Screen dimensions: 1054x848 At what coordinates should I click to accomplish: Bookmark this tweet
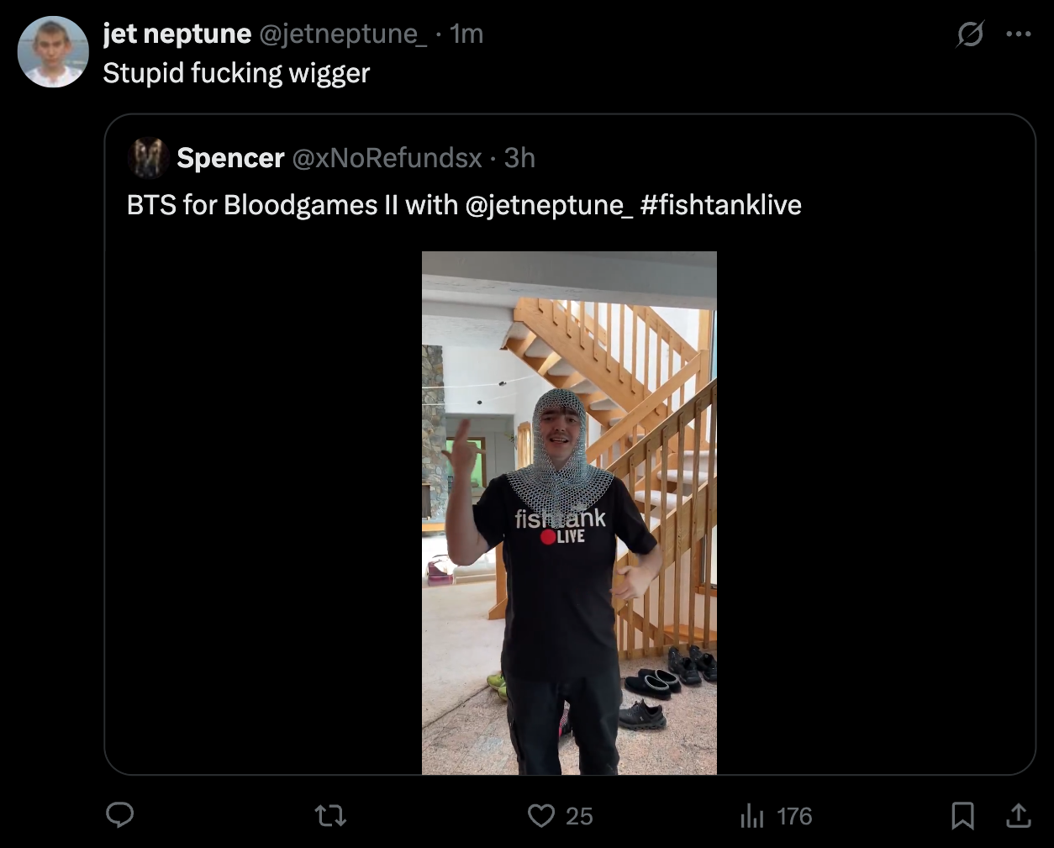pos(962,815)
